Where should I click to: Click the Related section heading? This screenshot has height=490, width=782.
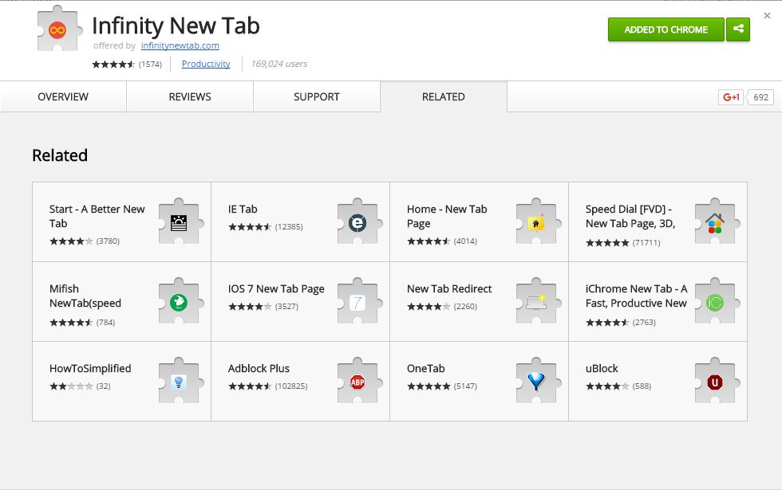[x=60, y=155]
